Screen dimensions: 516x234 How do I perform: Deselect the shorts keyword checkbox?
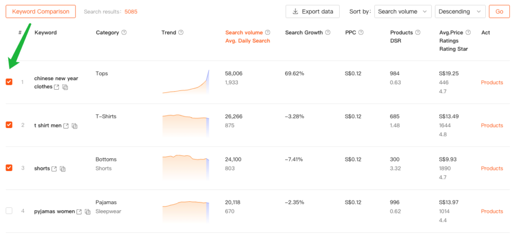pyautogui.click(x=9, y=167)
